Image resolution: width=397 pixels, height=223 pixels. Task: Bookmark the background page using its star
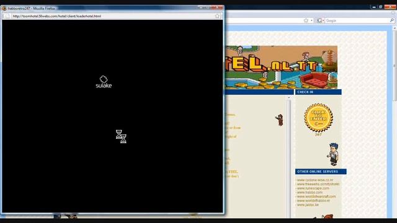pyautogui.click(x=306, y=20)
